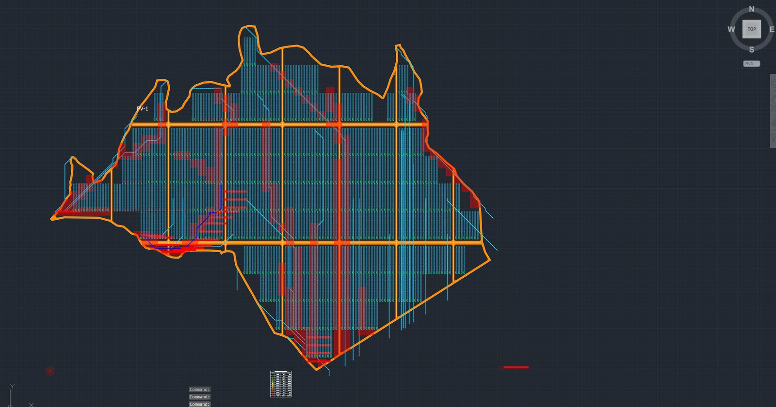This screenshot has height=407, width=776.
Task: Open the WCS coordinate system dropdown
Action: [752, 63]
